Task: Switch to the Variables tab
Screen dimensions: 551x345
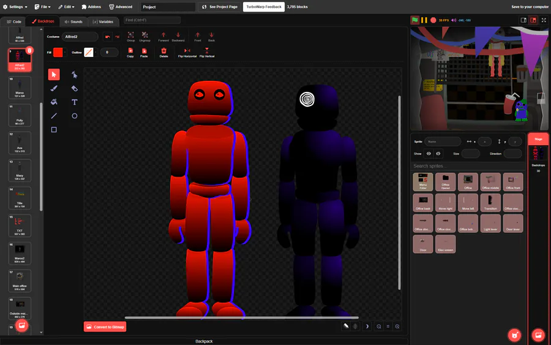Action: (103, 21)
